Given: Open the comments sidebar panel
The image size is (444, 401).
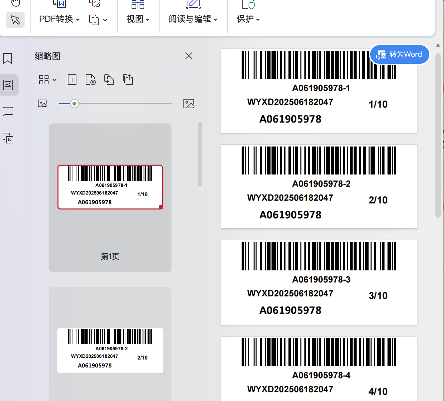Looking at the screenshot, I should coord(8,112).
